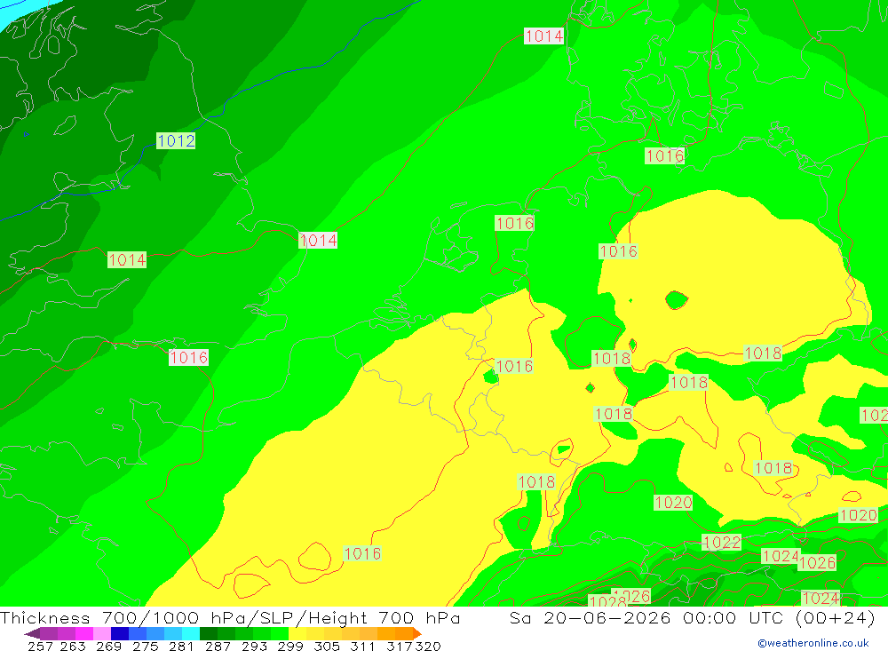Click the legend value 263
888x651 pixels.
(71, 646)
